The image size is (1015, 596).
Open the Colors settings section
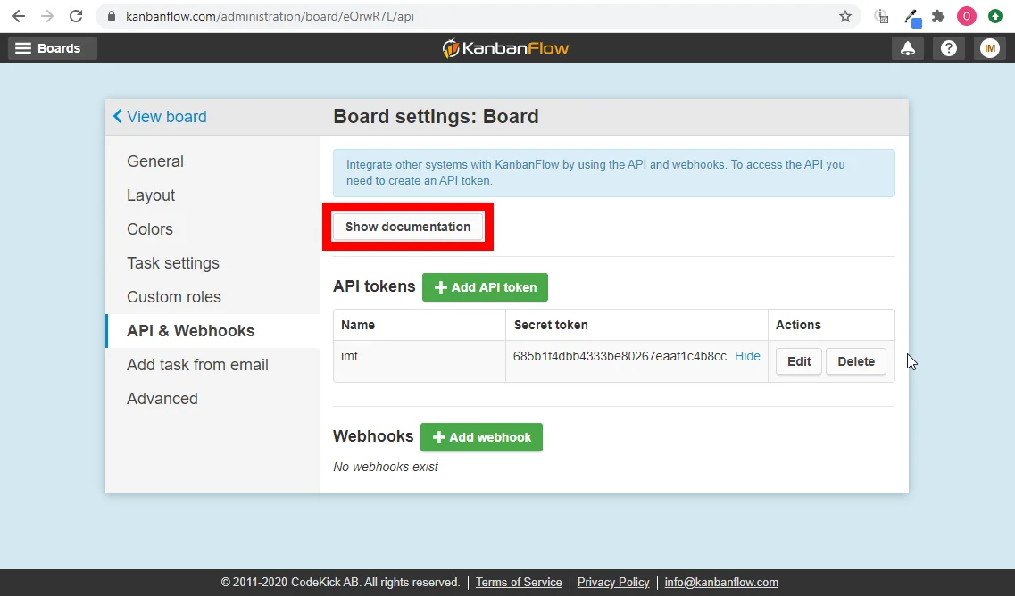[x=150, y=229]
